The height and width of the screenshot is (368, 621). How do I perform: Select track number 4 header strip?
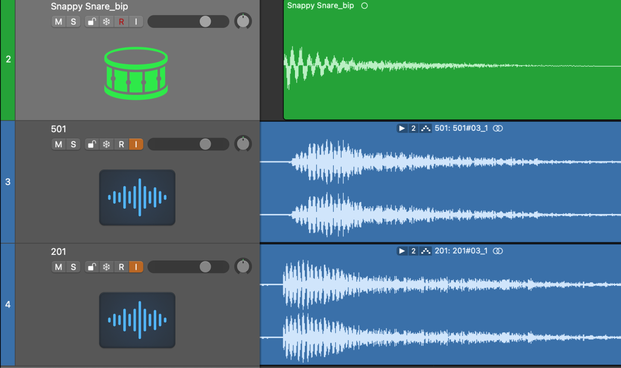(x=8, y=304)
